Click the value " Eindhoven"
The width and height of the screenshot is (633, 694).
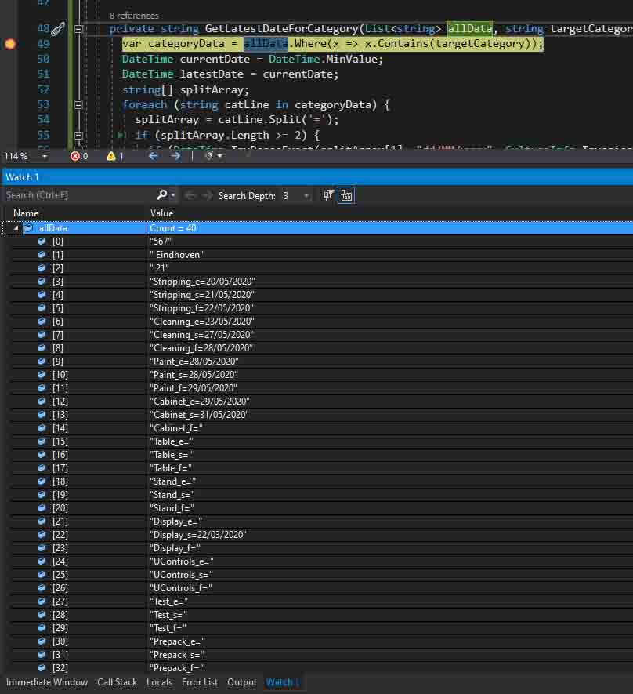177,255
